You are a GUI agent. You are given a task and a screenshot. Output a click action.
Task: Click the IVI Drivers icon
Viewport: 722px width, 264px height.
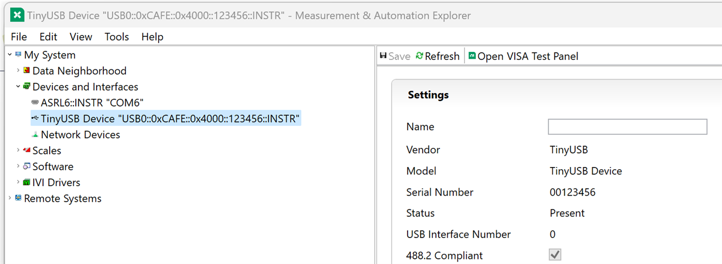[27, 183]
